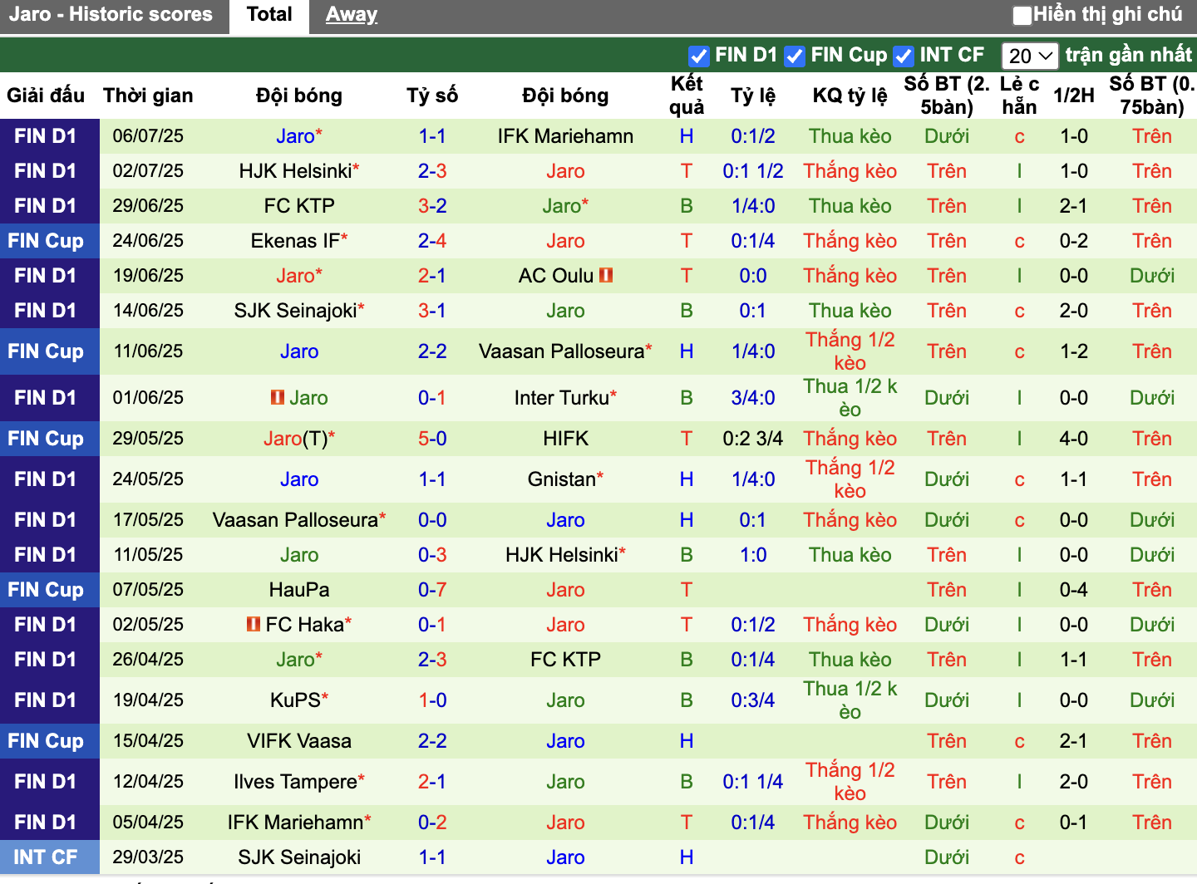Viewport: 1197px width, 884px height.
Task: Click the Thời gian column header
Action: (148, 96)
